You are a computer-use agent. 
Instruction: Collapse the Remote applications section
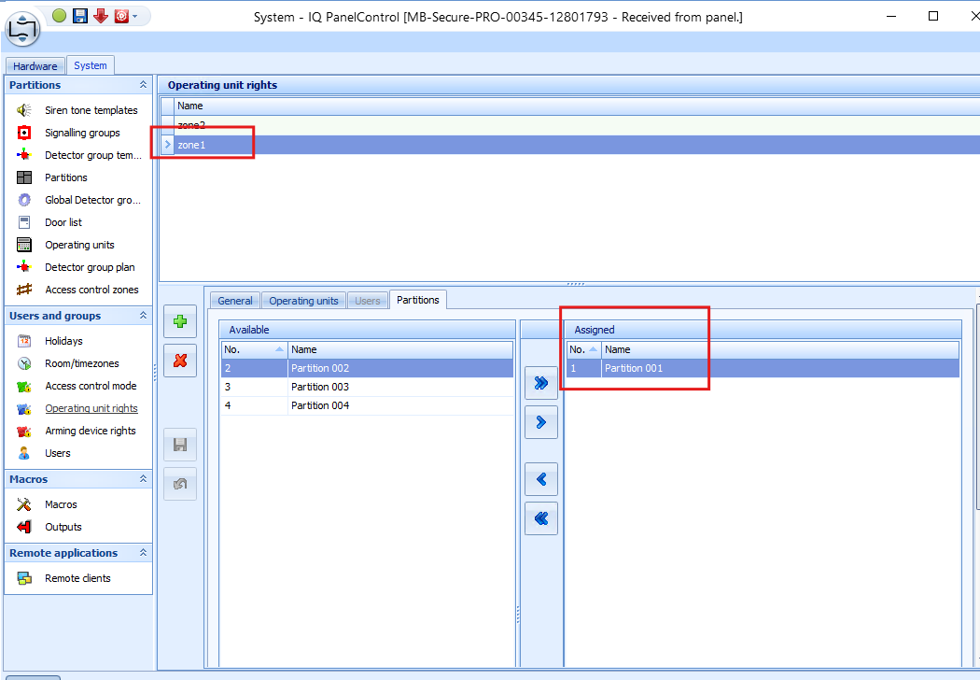point(143,552)
